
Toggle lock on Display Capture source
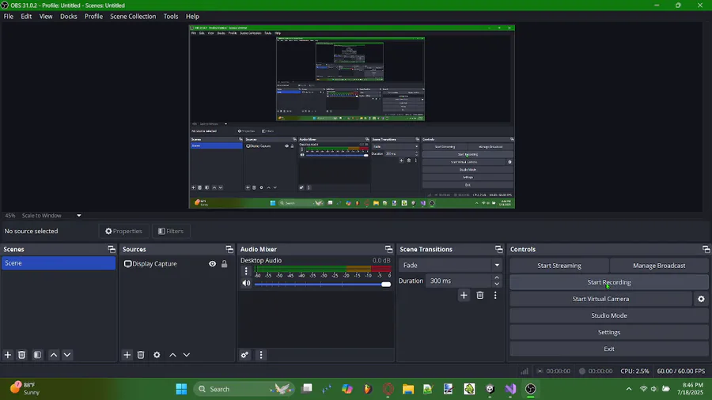pyautogui.click(x=225, y=263)
